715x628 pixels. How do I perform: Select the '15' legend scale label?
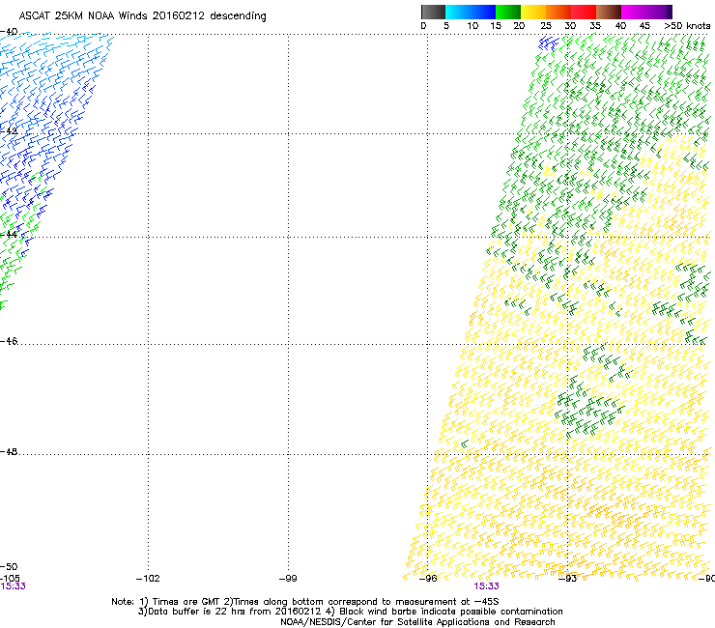(x=496, y=26)
